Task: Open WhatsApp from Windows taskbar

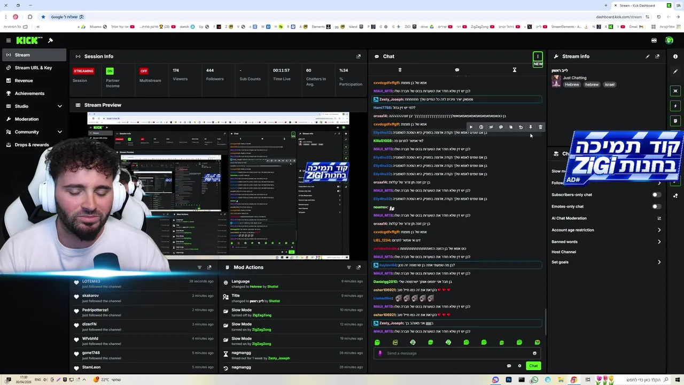Action: pyautogui.click(x=534, y=380)
